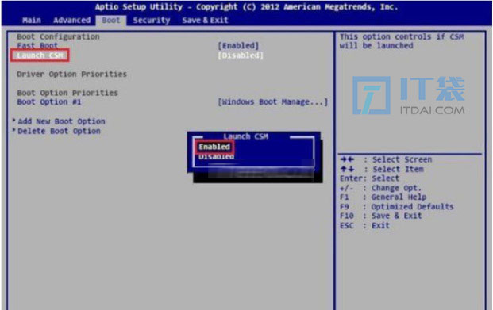Viewport: 493px width, 310px height.
Task: Click the F9 Optimized Defaults hint
Action: (397, 207)
